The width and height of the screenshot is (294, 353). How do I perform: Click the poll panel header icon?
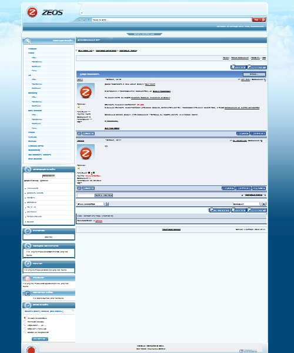[x=28, y=305]
